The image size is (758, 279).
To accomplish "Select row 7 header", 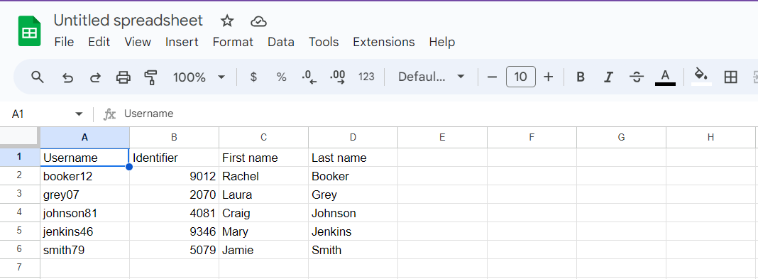I will (x=20, y=268).
